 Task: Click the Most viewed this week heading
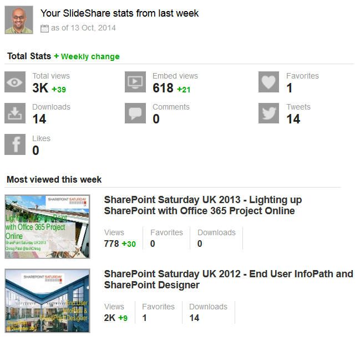click(54, 179)
